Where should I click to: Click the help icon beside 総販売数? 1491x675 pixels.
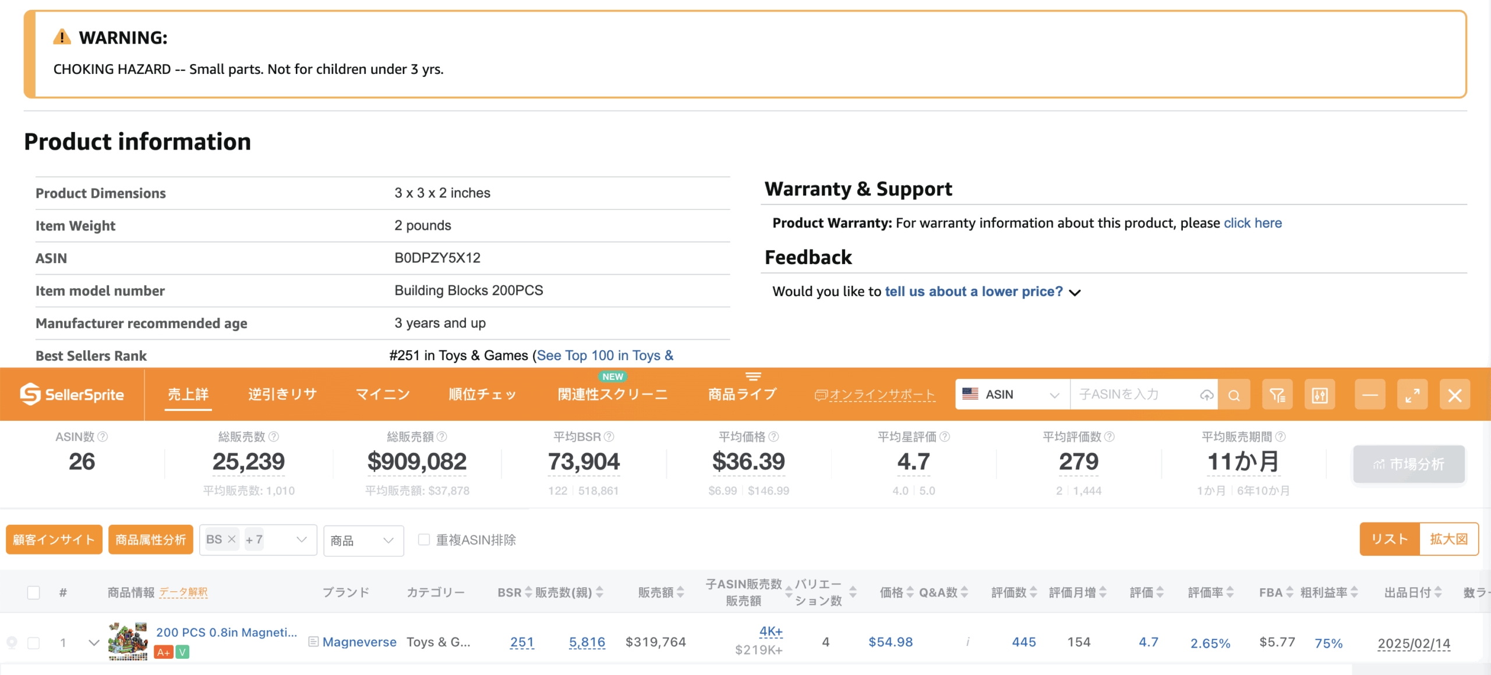pyautogui.click(x=274, y=436)
